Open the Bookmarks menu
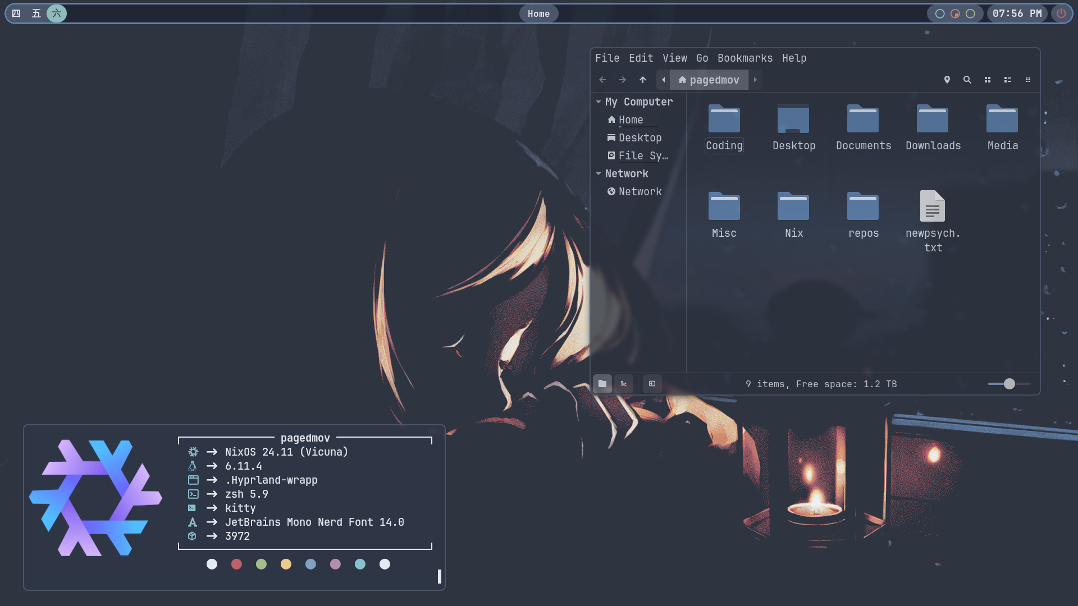1078x606 pixels. tap(744, 58)
